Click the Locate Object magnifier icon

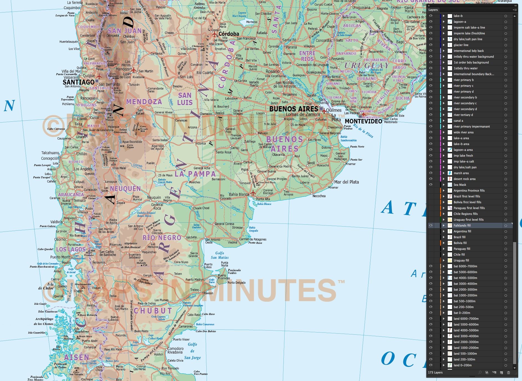(x=480, y=372)
